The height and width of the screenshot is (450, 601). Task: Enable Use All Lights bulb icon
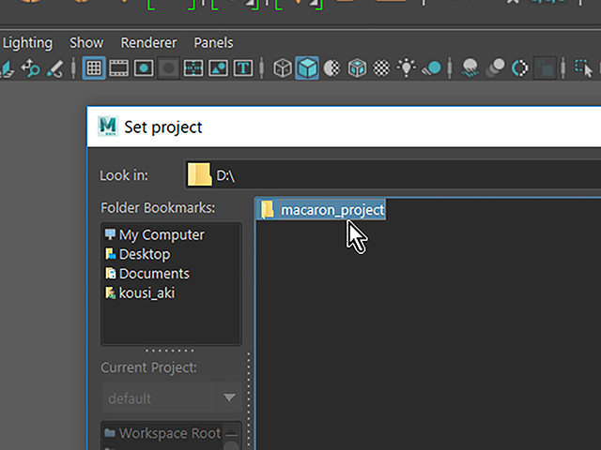tap(407, 68)
